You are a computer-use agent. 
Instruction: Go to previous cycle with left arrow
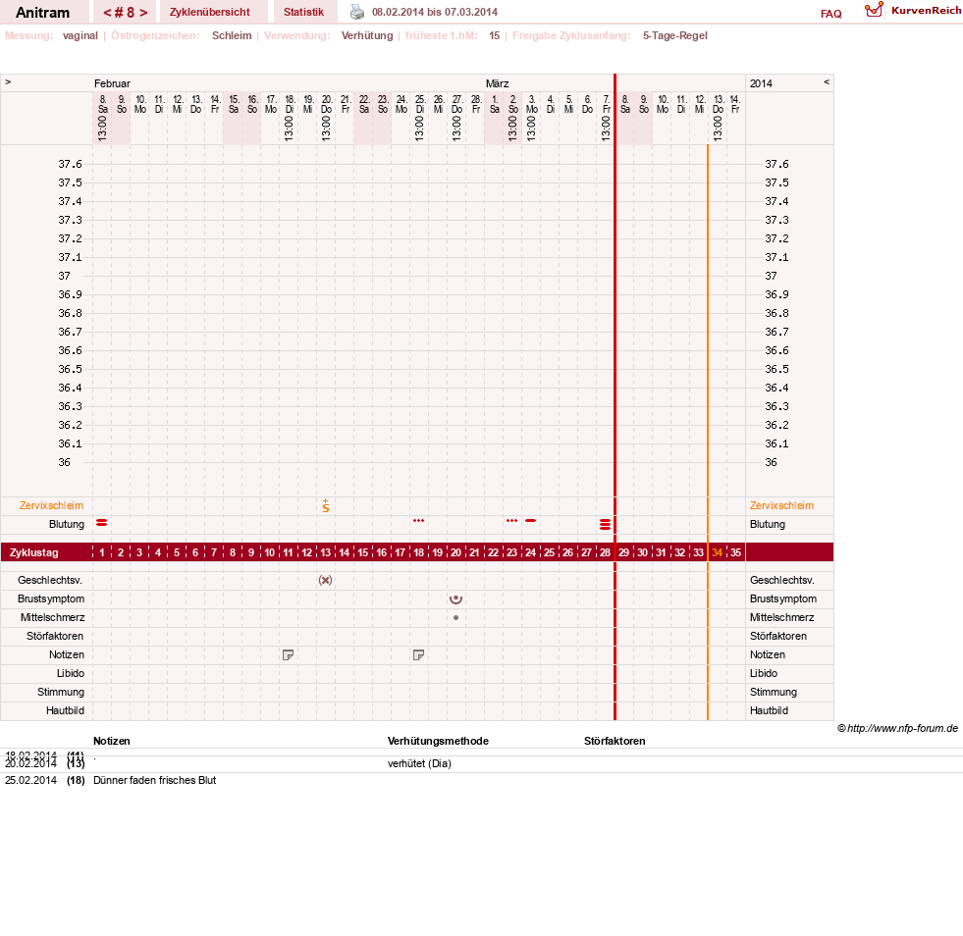pos(107,13)
